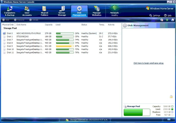Click the Add disk toolbar button
Screen dimensions: 176x123
[6, 20]
